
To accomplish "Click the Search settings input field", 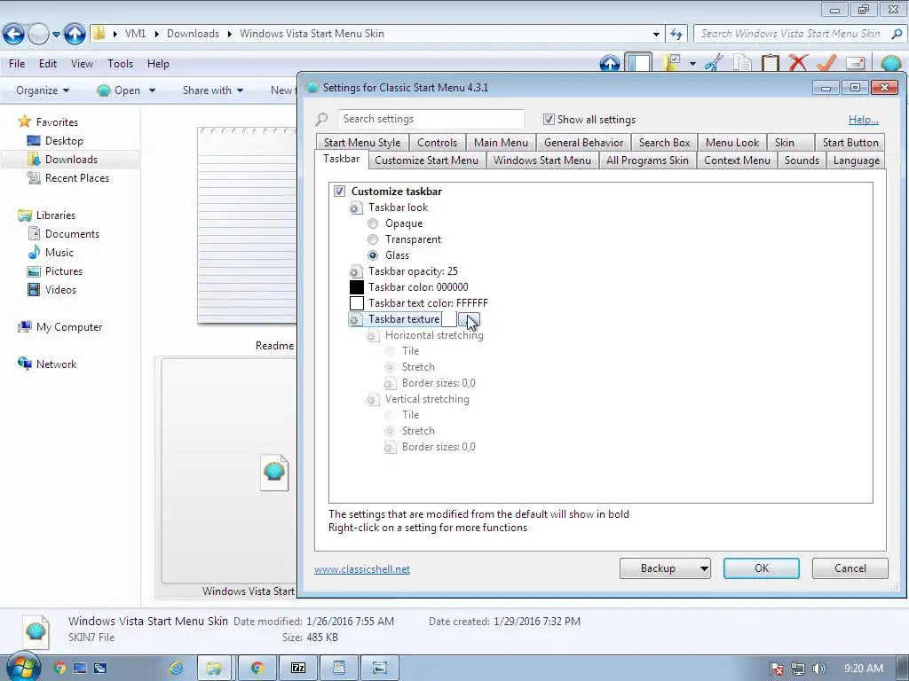I will (x=431, y=119).
